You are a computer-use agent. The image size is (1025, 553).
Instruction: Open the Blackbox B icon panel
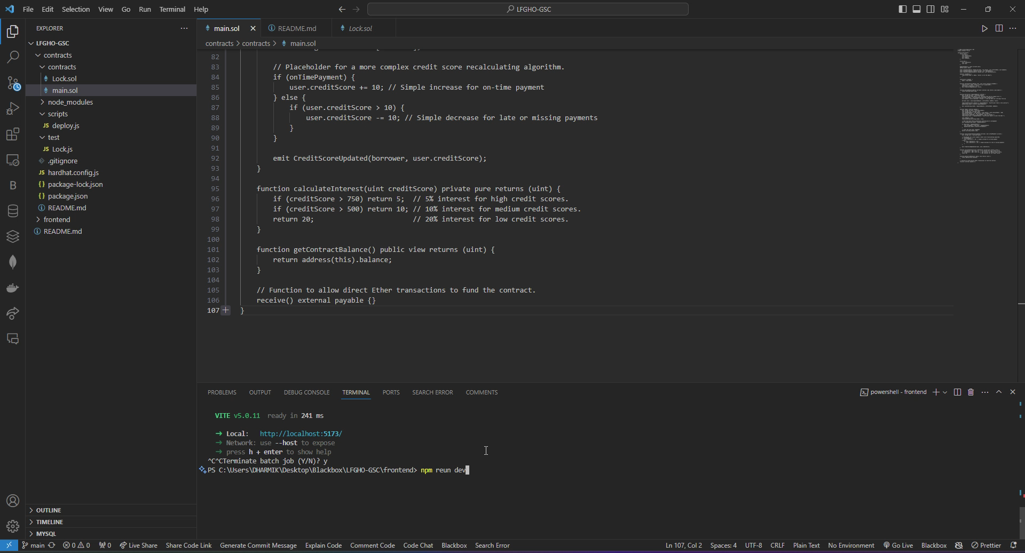13,185
